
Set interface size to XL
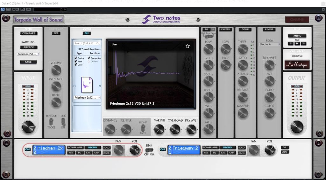point(304,43)
